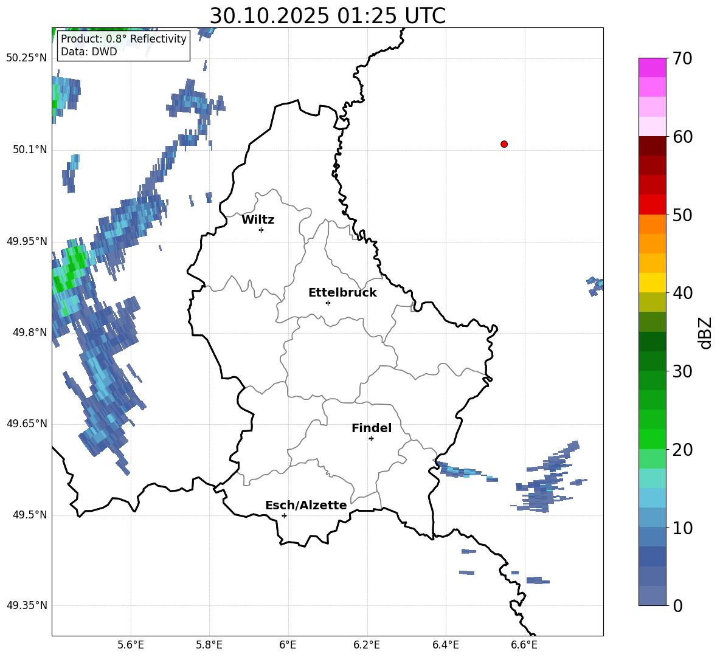
Task: Click the 49.8°N latitude label
Action: pos(30,332)
